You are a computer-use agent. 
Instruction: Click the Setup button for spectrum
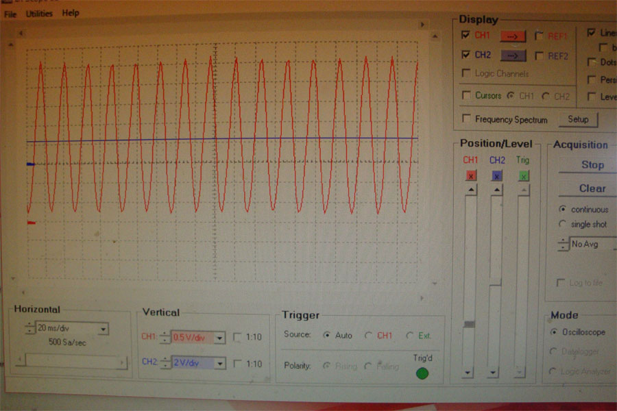pyautogui.click(x=577, y=119)
